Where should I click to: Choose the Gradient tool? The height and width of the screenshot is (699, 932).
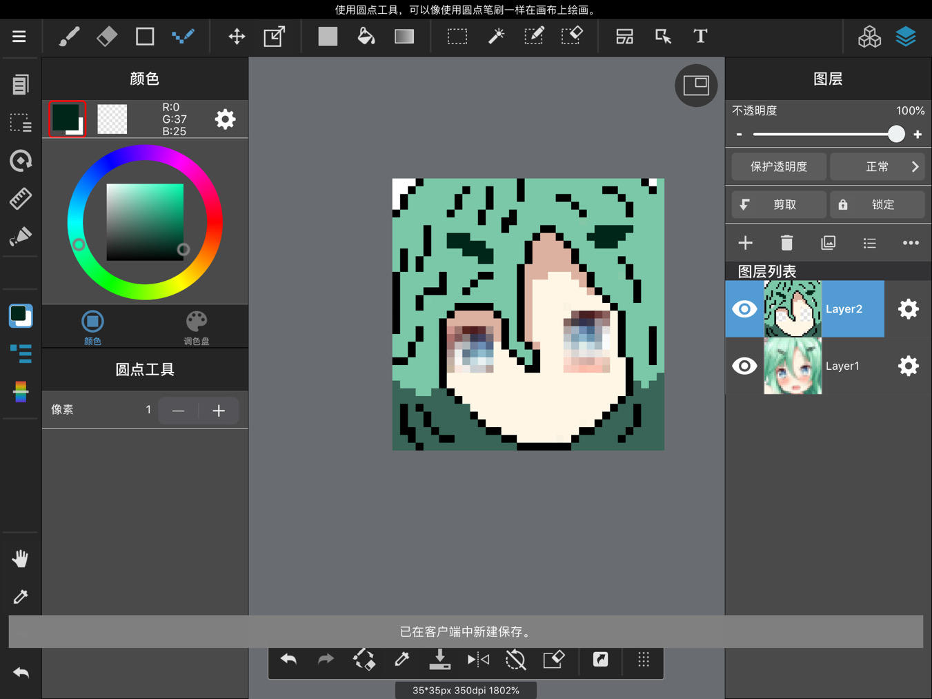coord(404,37)
